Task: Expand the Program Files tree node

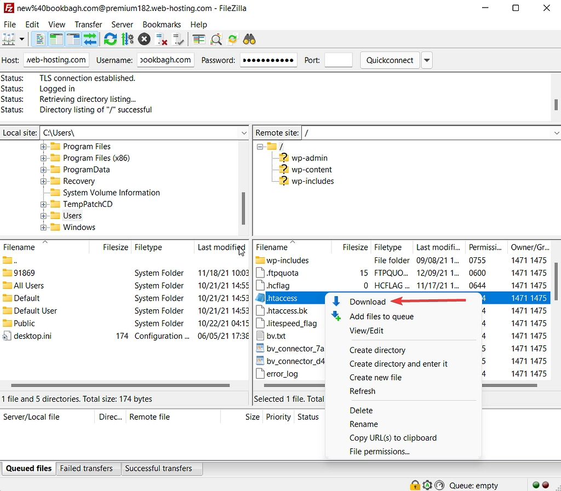Action: tap(43, 147)
